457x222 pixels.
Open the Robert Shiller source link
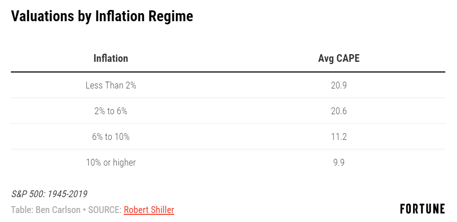pyautogui.click(x=149, y=209)
